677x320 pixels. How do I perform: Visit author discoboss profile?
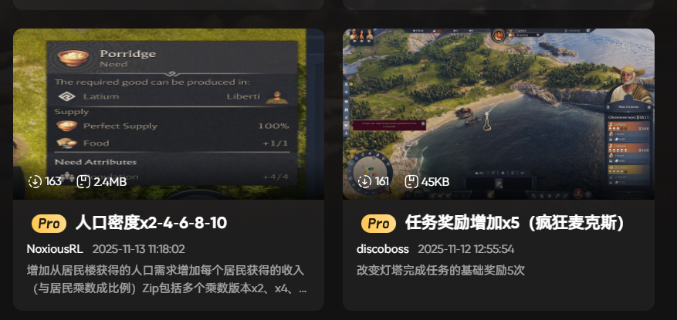pyautogui.click(x=383, y=249)
